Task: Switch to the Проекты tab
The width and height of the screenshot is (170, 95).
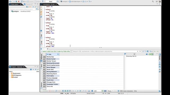Action: coord(28,4)
